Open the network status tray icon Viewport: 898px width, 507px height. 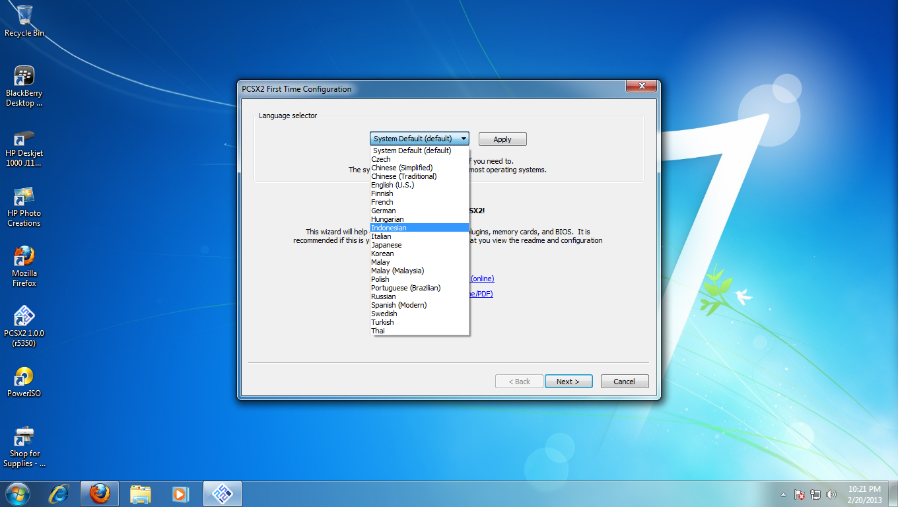pos(815,494)
